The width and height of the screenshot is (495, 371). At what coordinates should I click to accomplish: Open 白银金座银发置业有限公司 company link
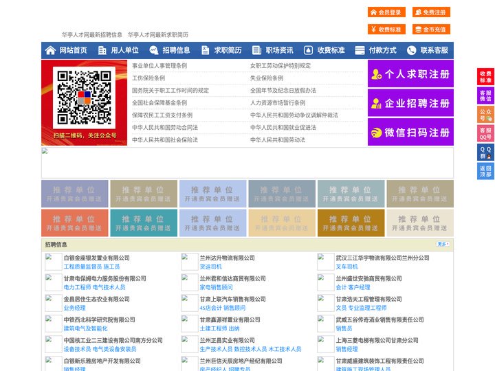[97, 258]
